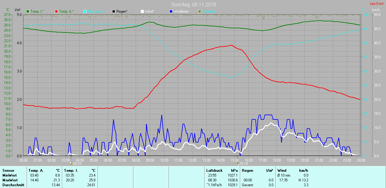Click the sunrise time label 03:23
386x188 pixels.
(77, 164)
